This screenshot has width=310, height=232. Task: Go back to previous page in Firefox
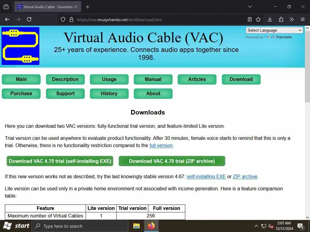point(7,19)
